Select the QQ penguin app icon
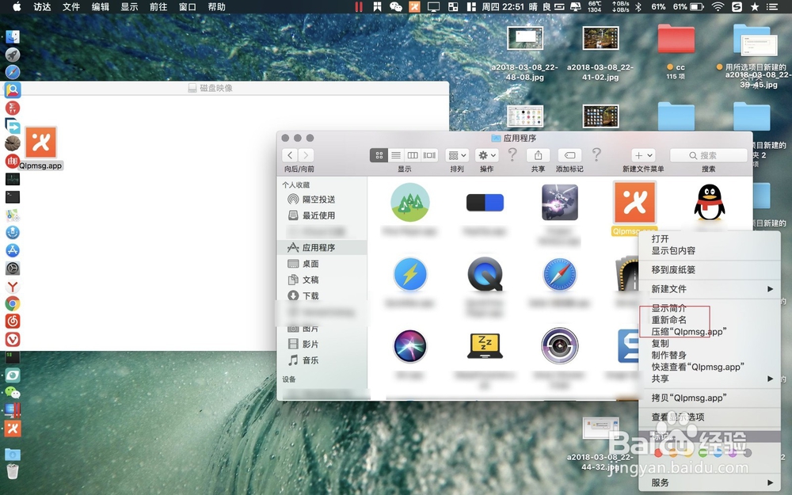Viewport: 792px width, 495px height. click(x=709, y=202)
